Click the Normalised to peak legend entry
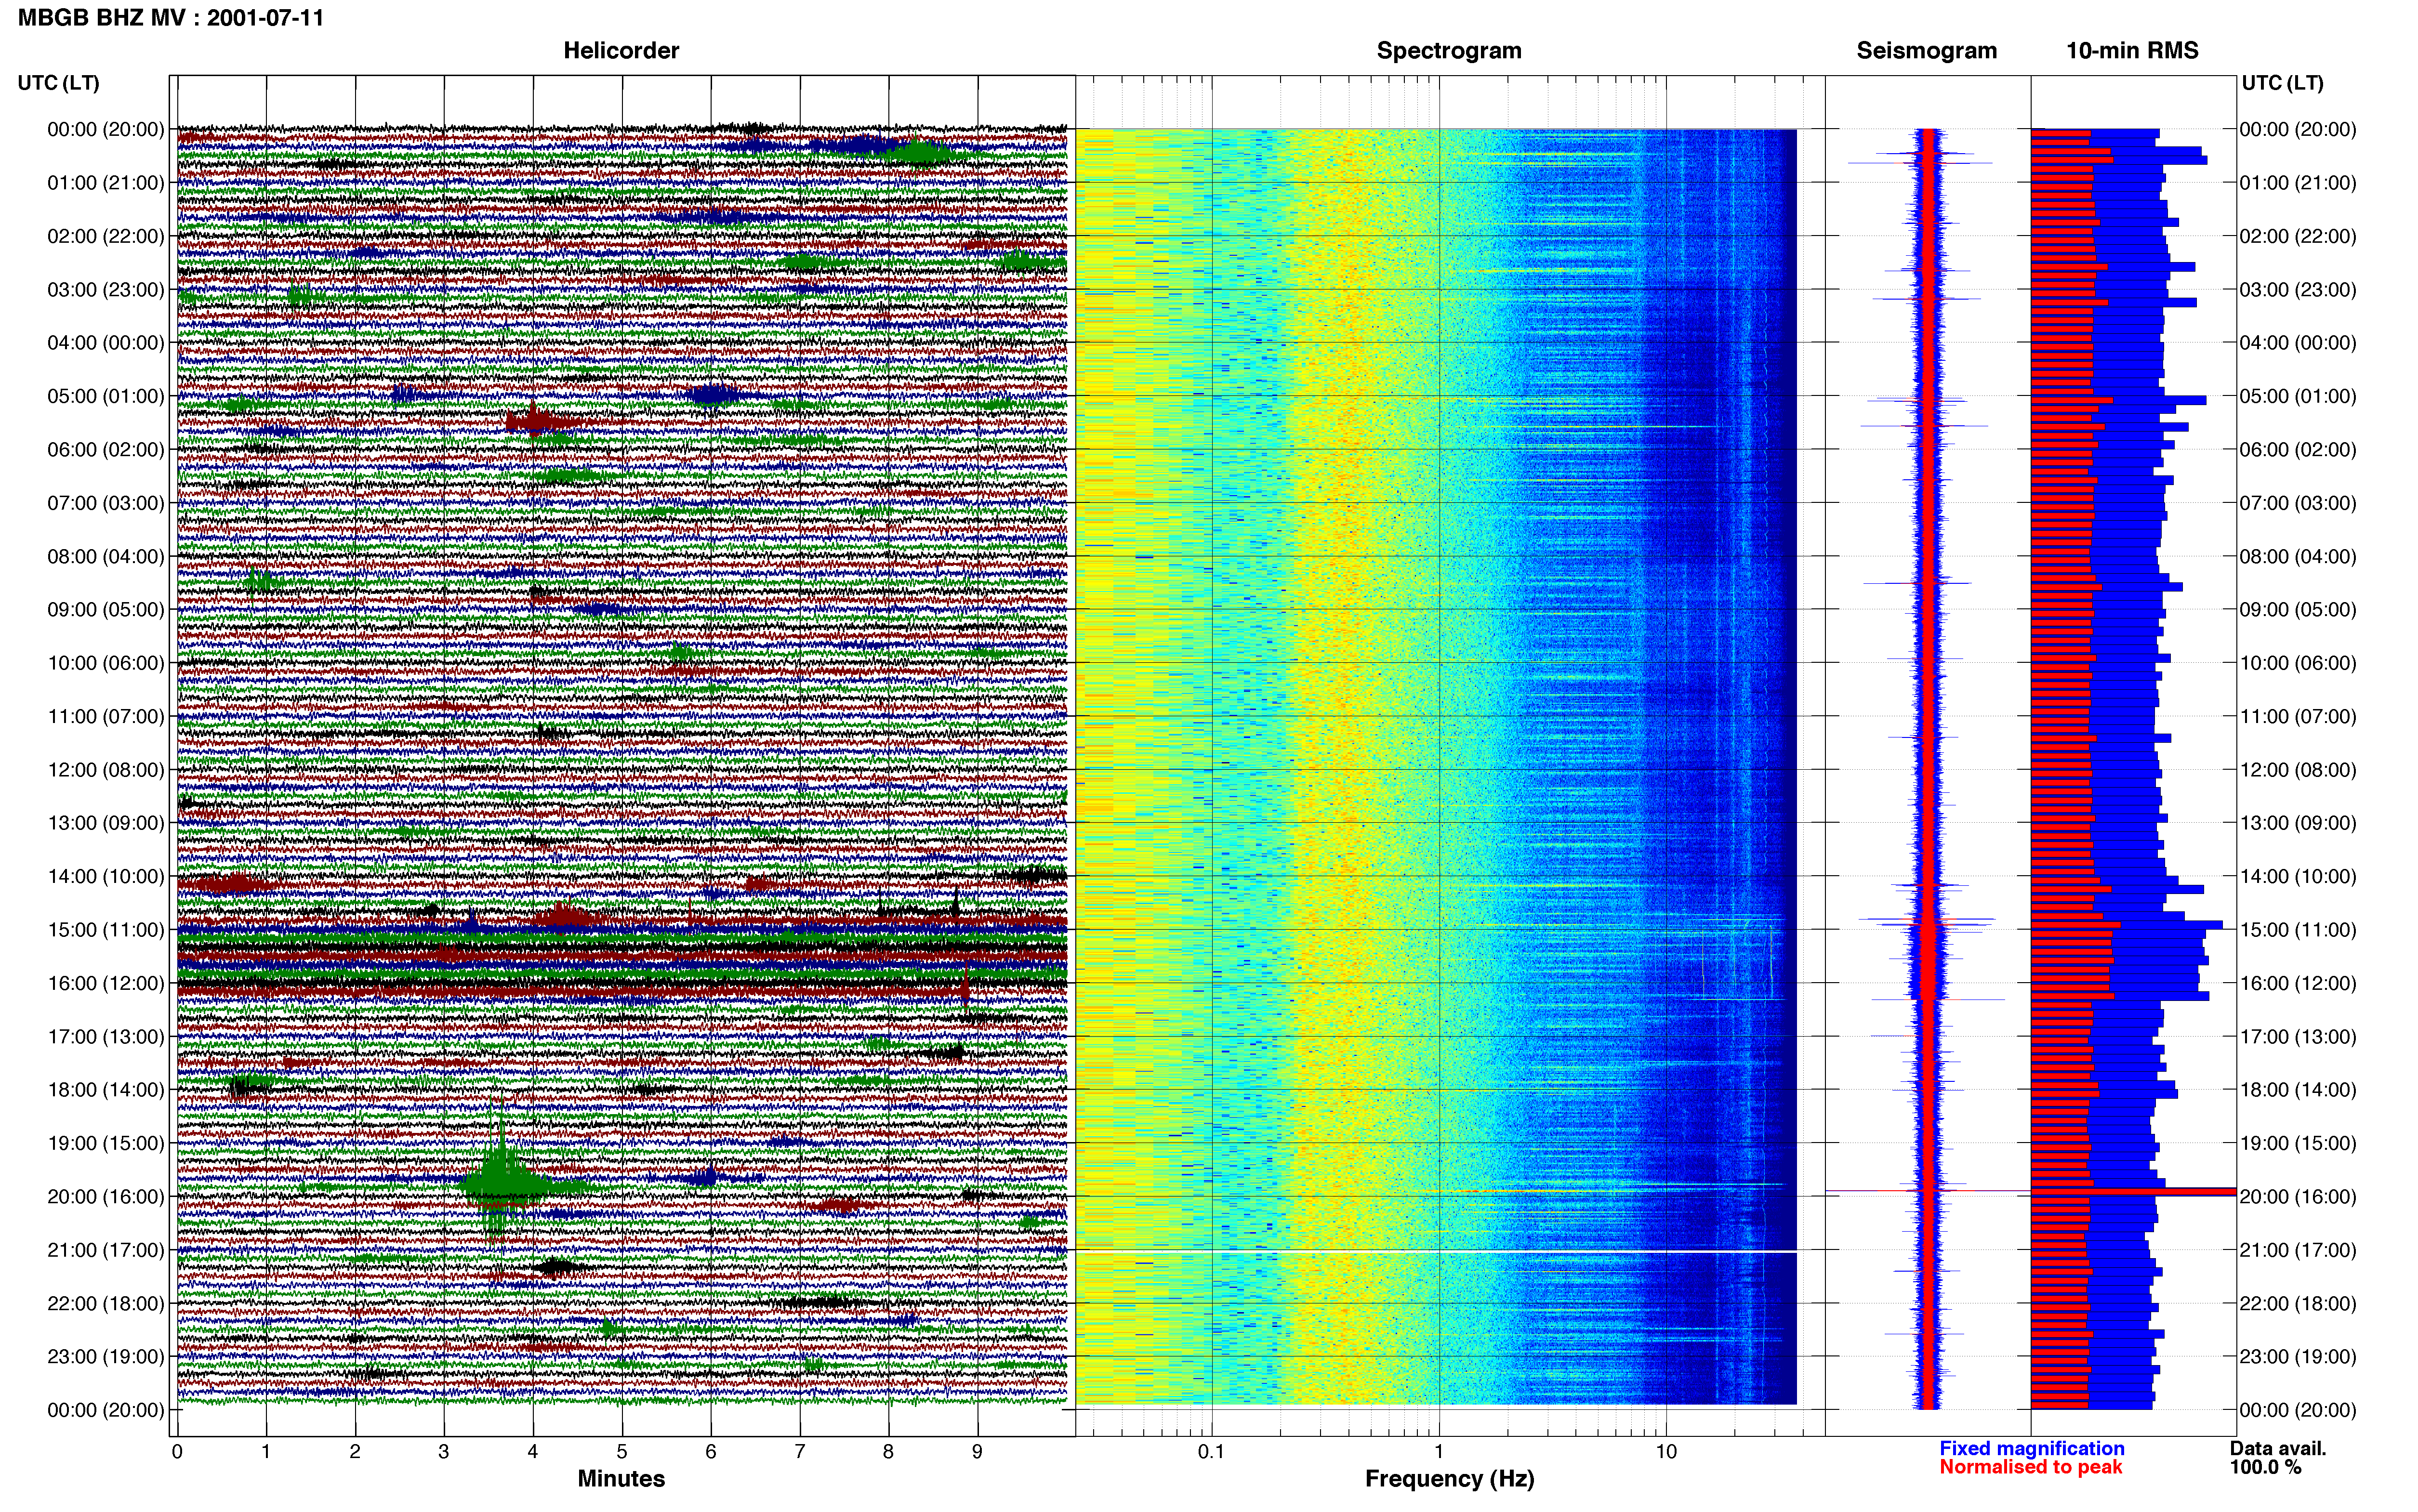 2030,1467
